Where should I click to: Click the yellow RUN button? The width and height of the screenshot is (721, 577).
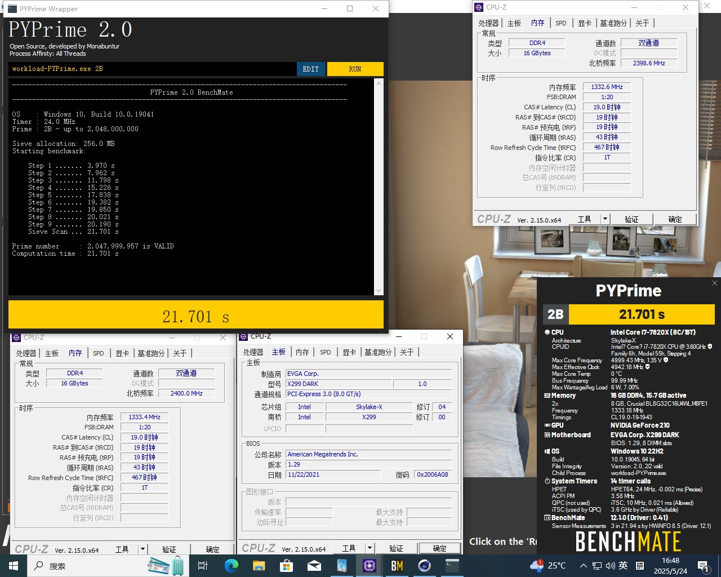(x=355, y=69)
